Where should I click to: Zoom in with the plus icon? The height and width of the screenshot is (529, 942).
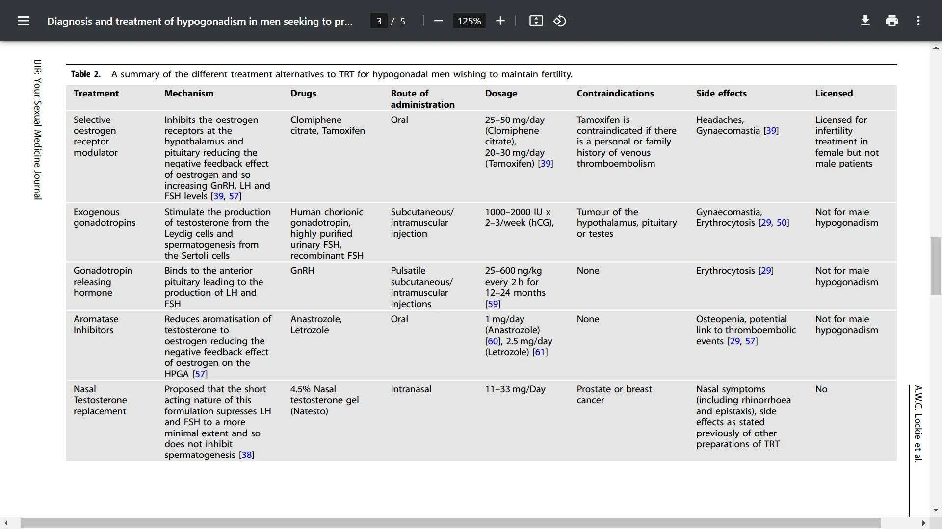[x=500, y=21]
